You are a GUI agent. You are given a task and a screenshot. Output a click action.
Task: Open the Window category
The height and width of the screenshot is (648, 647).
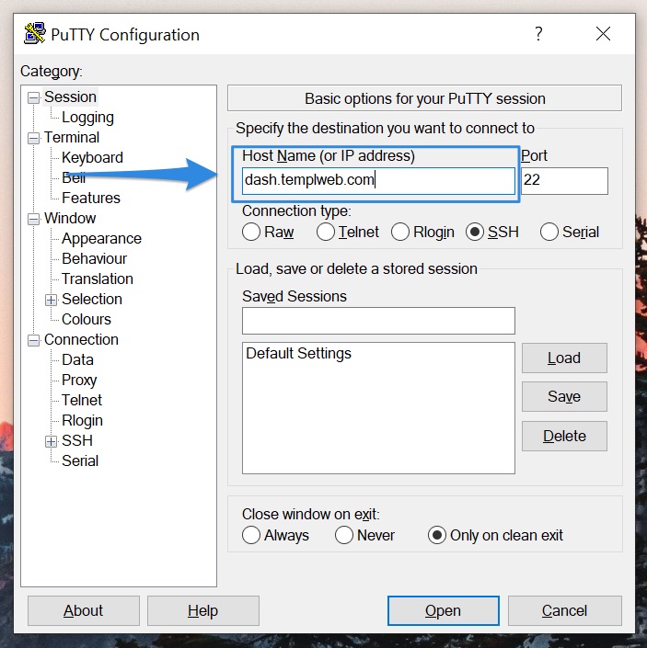tap(70, 218)
